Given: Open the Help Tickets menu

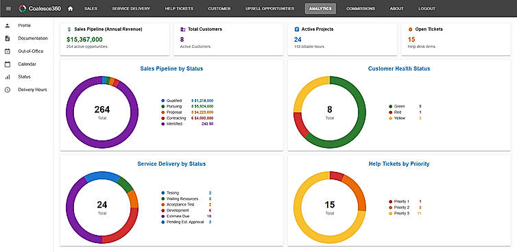Looking at the screenshot, I should (179, 9).
